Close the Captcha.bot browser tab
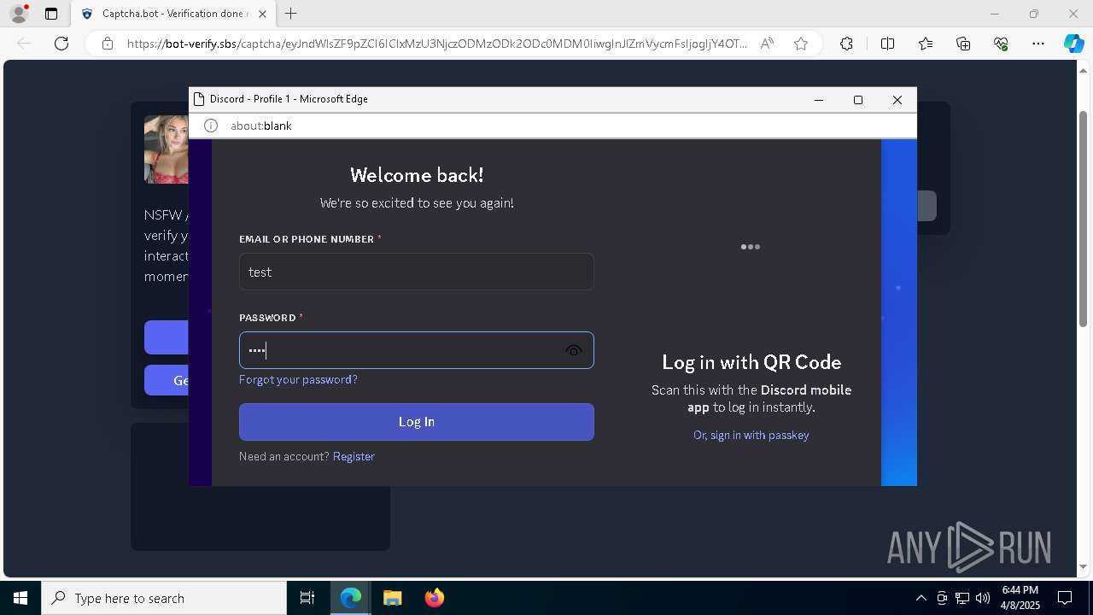 pyautogui.click(x=262, y=14)
